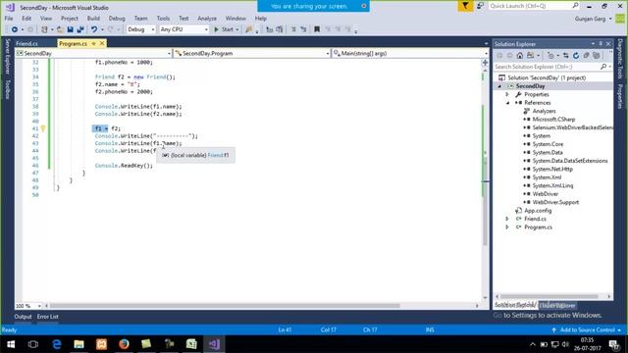Click the Save All toolbar icon
Viewport: 628px width, 353px height.
[x=80, y=29]
